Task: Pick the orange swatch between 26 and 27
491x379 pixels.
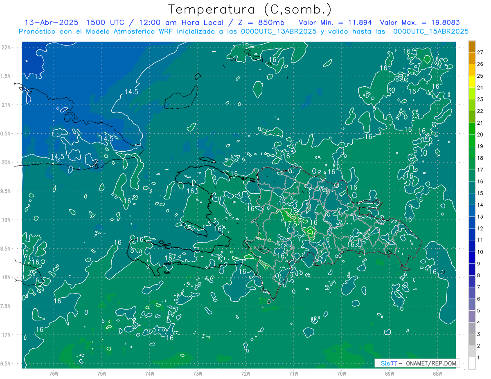Action: (x=472, y=58)
